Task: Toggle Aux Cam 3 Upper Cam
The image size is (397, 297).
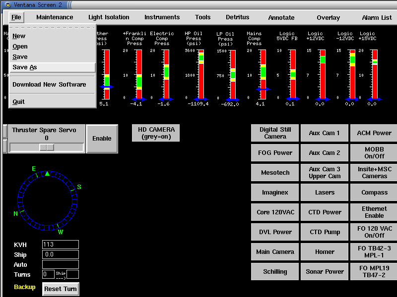Action: (x=325, y=172)
